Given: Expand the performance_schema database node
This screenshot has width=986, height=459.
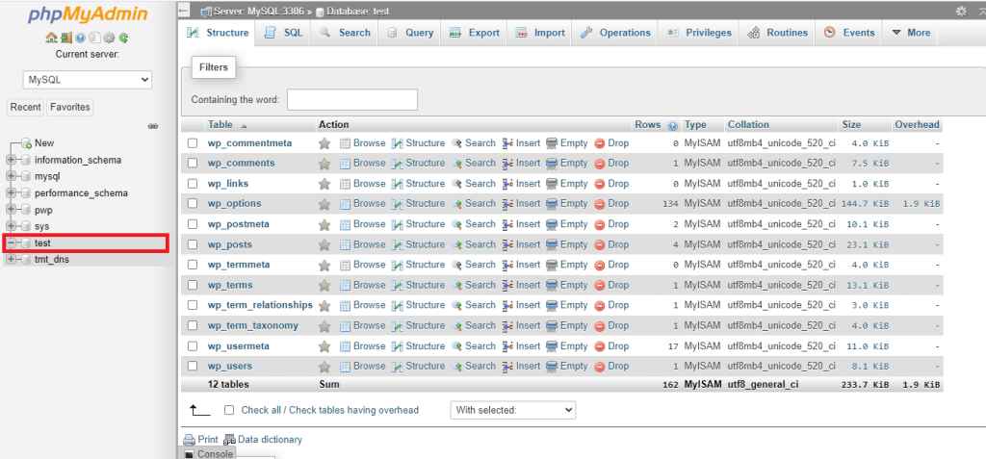Looking at the screenshot, I should [x=11, y=193].
